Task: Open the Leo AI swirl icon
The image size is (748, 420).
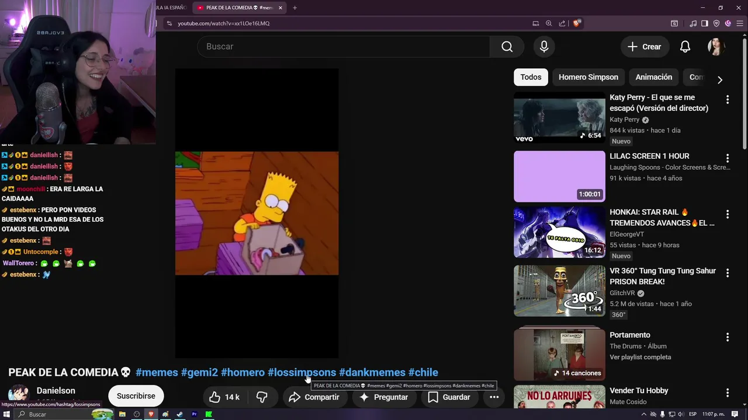Action: tap(728, 23)
